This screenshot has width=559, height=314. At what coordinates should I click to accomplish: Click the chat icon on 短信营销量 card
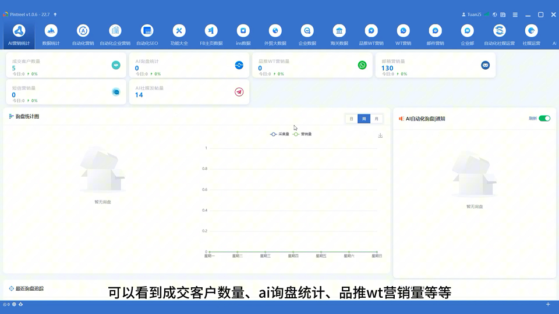click(116, 92)
